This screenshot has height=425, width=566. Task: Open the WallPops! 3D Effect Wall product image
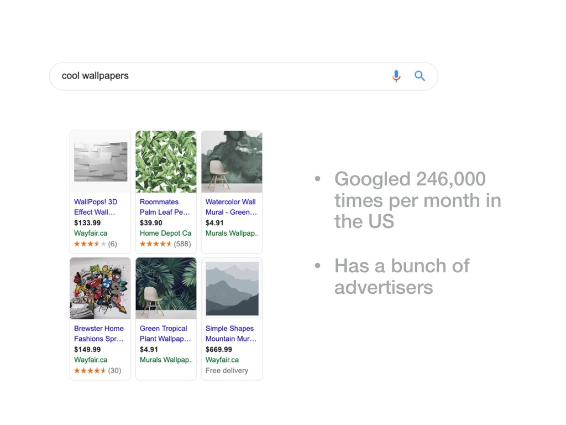point(101,162)
